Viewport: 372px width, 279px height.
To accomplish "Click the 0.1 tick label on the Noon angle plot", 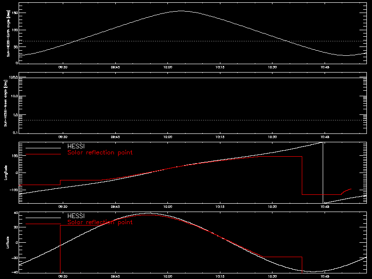I will pyautogui.click(x=15, y=133).
